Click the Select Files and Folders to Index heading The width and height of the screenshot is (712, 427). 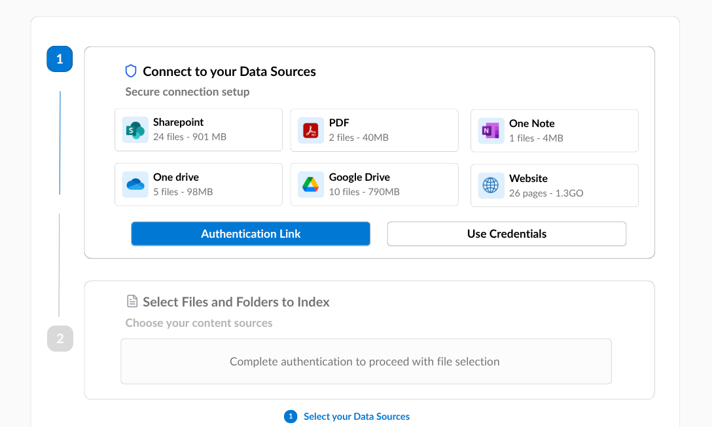236,302
